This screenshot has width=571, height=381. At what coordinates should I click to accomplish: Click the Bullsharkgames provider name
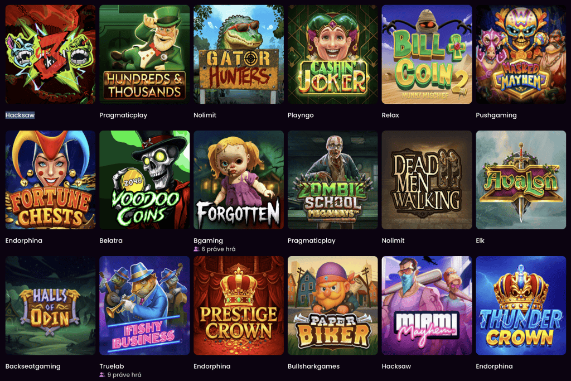(313, 366)
